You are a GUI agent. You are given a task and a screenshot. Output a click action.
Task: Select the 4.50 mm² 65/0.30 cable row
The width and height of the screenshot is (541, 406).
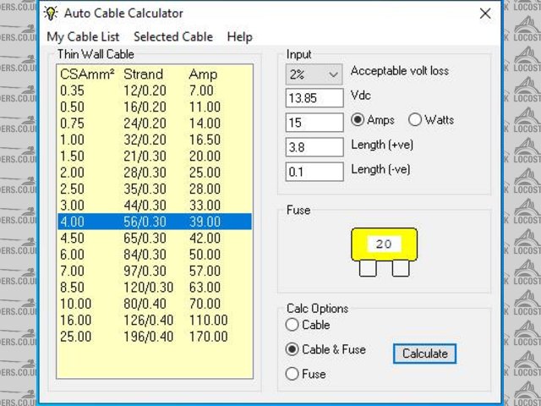pyautogui.click(x=155, y=239)
